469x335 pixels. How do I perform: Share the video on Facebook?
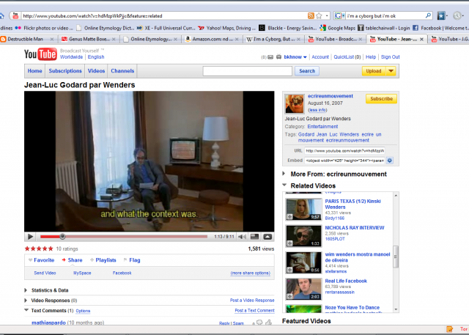pos(122,273)
